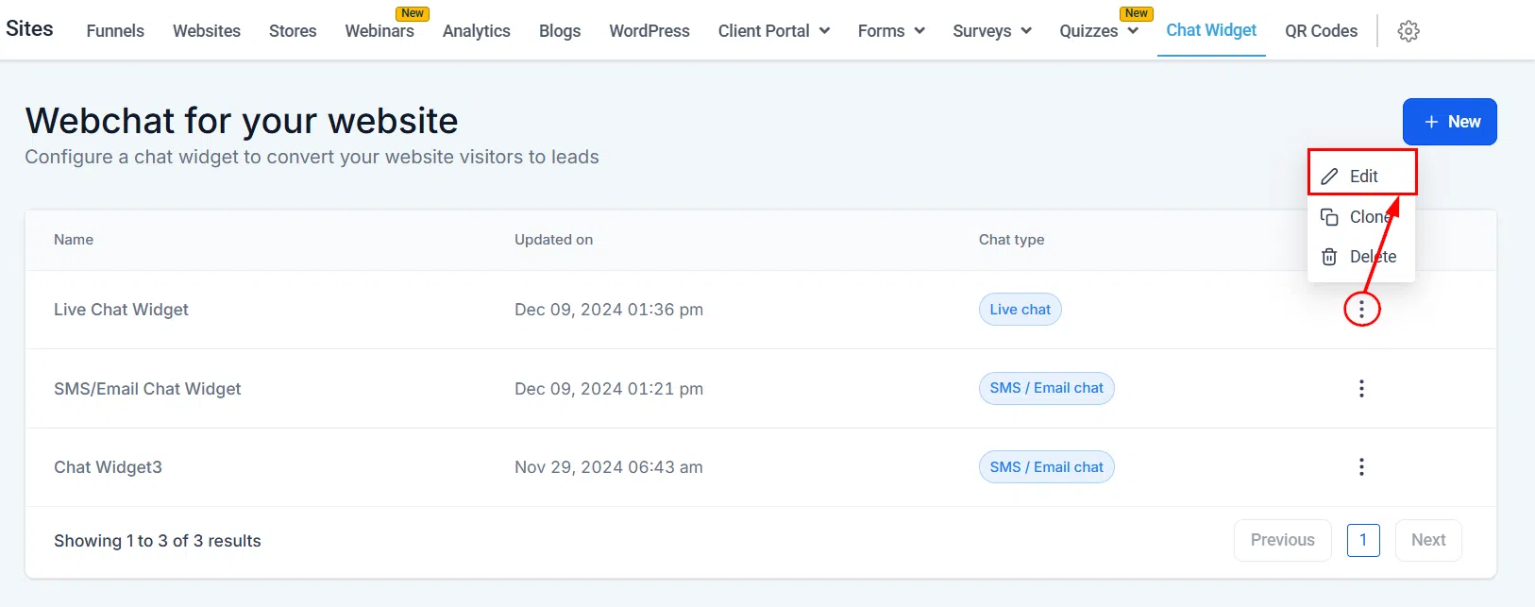This screenshot has height=607, width=1535.
Task: Go to the Analytics tab
Action: pos(477,31)
